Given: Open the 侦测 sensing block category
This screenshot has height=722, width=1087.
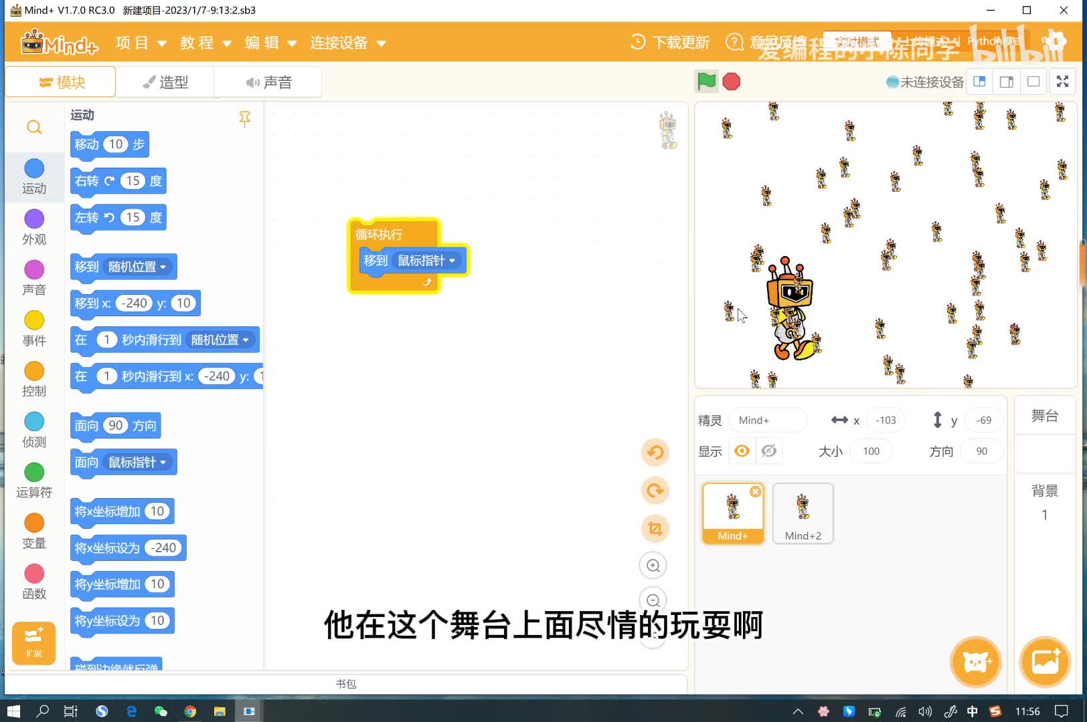Looking at the screenshot, I should tap(34, 431).
